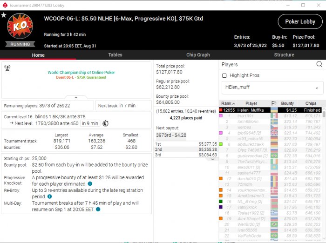Screen dimensions: 326x243
Task: Click the flag for tpb69645
Action: (274, 133)
